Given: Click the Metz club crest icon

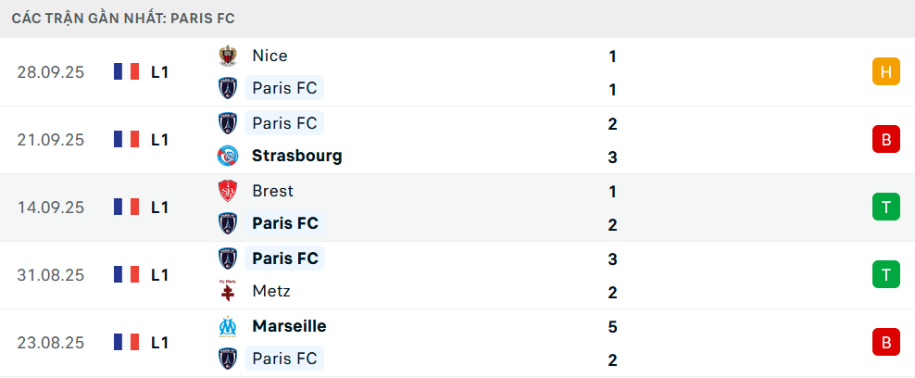Looking at the screenshot, I should 227,291.
